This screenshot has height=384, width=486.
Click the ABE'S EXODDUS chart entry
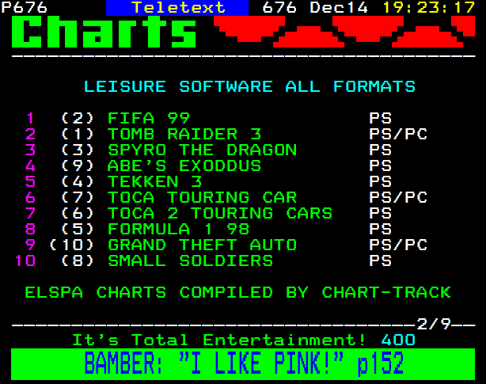coord(184,165)
